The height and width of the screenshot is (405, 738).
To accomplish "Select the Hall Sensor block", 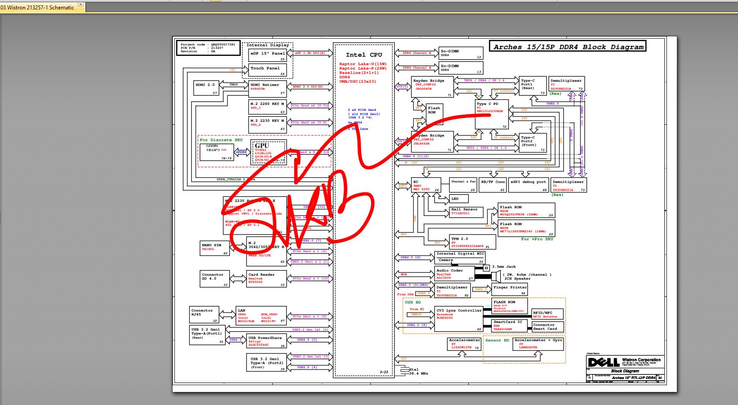I will pos(466,212).
